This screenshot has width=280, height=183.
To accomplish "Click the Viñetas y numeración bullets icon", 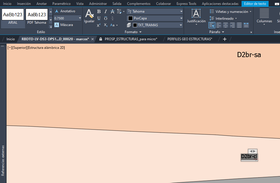I will click(x=212, y=11).
